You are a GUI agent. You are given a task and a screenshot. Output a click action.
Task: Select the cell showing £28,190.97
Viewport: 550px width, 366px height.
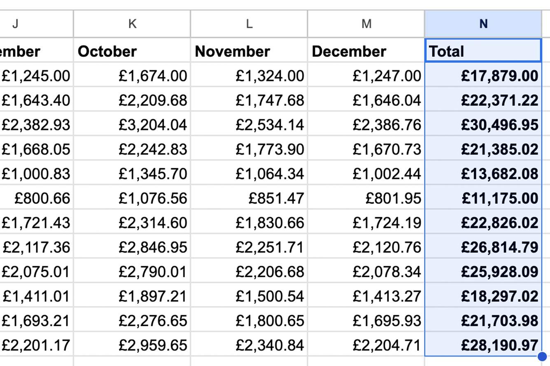pos(482,346)
